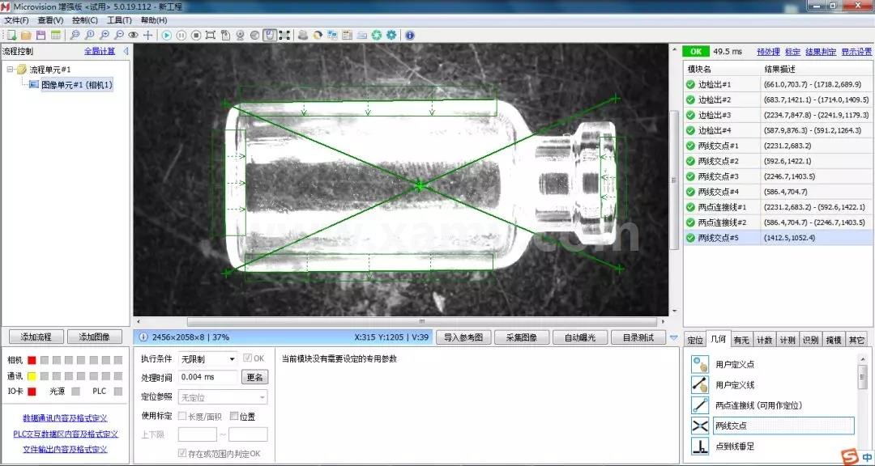Switch to the 有无 tab

(741, 340)
